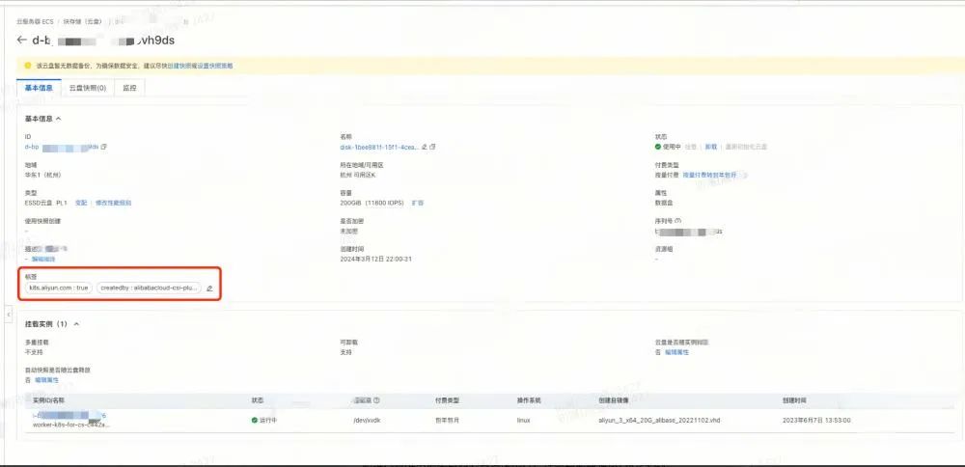Collapse the 基本信息 section
This screenshot has height=467, width=965.
pos(59,119)
